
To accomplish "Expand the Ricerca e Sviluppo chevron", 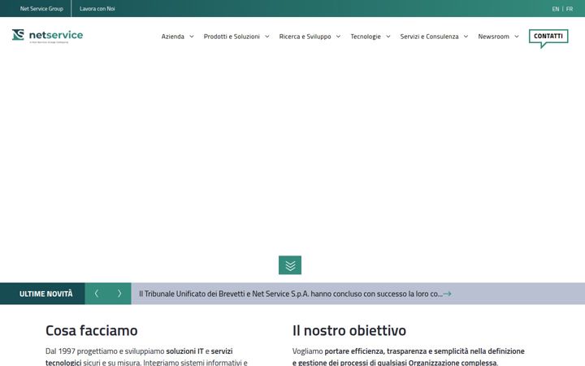I will tap(338, 37).
